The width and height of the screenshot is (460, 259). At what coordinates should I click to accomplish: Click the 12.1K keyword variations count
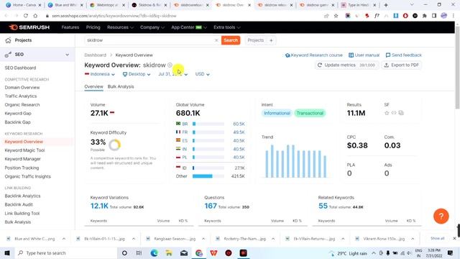coord(99,206)
